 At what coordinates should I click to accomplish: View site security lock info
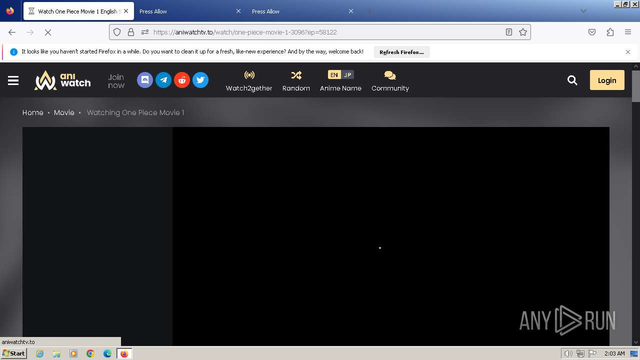click(x=131, y=32)
